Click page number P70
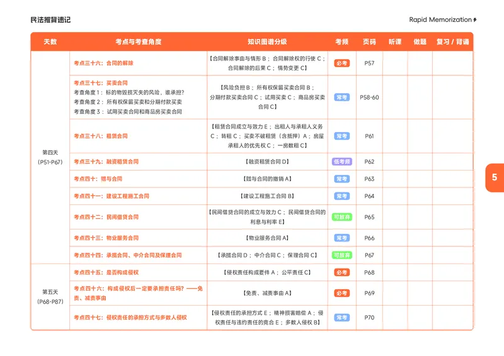 [369, 318]
